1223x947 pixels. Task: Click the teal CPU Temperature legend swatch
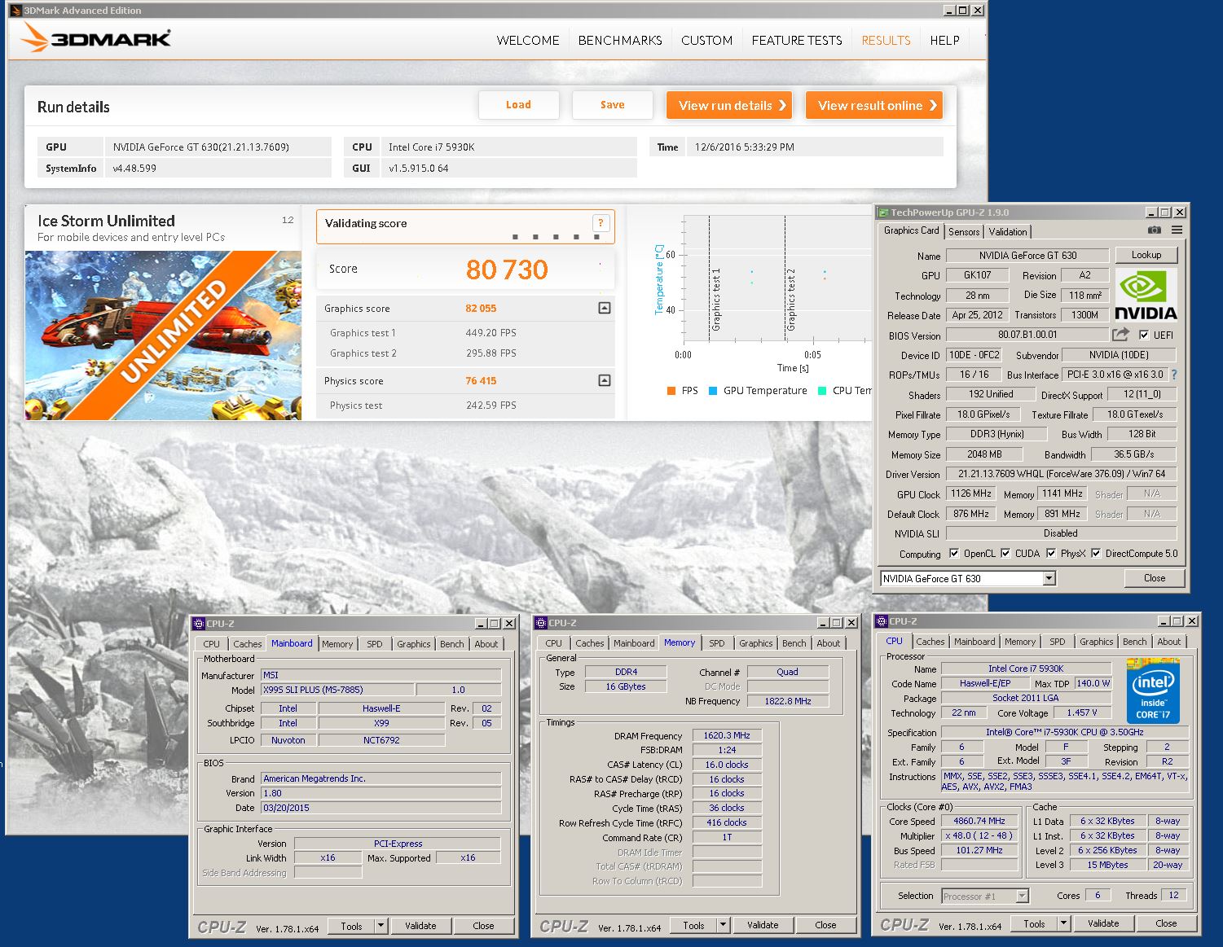click(x=822, y=391)
